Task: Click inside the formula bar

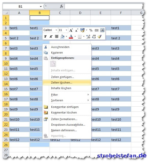Action: click(x=103, y=6)
